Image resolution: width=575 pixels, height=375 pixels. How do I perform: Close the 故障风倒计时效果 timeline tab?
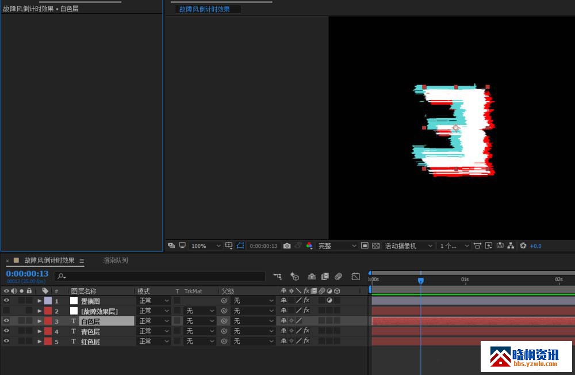click(7, 261)
